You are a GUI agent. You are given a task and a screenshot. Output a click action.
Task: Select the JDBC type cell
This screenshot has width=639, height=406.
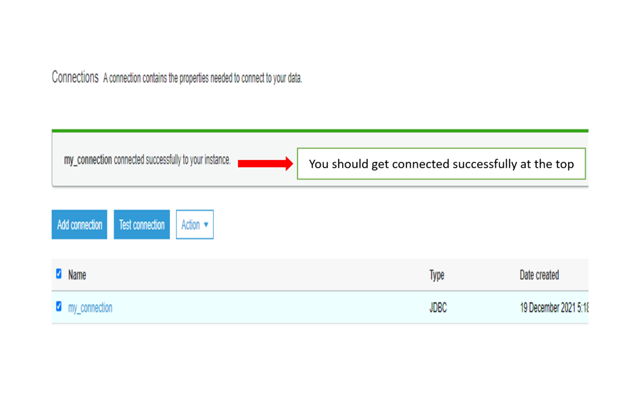(438, 307)
